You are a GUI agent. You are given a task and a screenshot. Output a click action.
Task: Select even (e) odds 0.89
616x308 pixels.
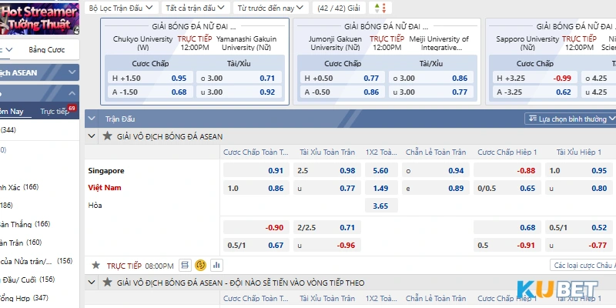(436, 188)
